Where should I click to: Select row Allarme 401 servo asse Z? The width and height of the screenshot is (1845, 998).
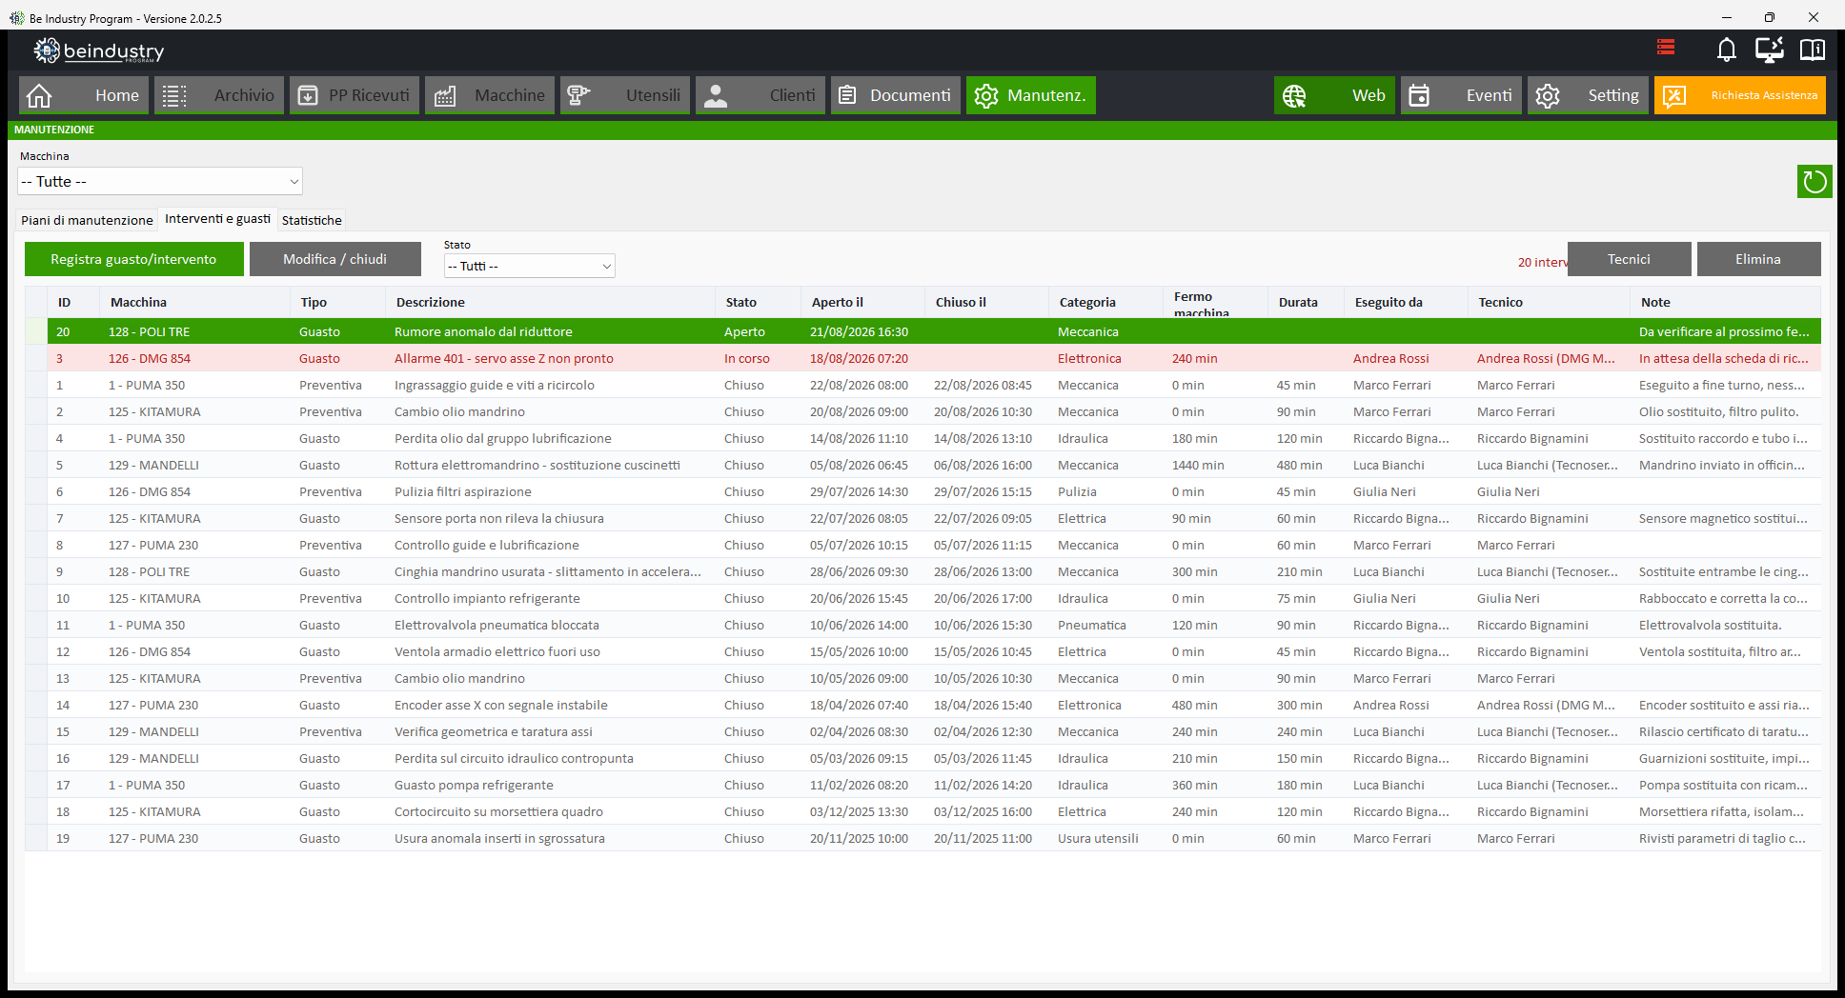922,358
